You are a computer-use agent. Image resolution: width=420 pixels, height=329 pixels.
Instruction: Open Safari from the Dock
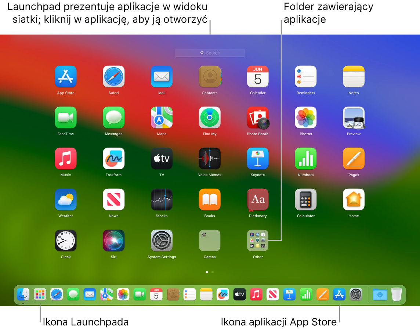coord(57,294)
